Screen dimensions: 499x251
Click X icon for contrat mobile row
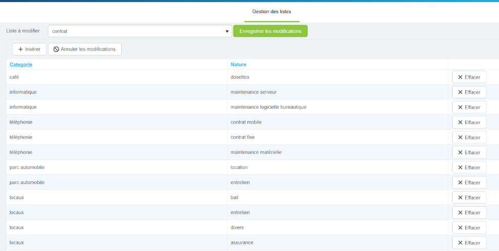tap(460, 122)
